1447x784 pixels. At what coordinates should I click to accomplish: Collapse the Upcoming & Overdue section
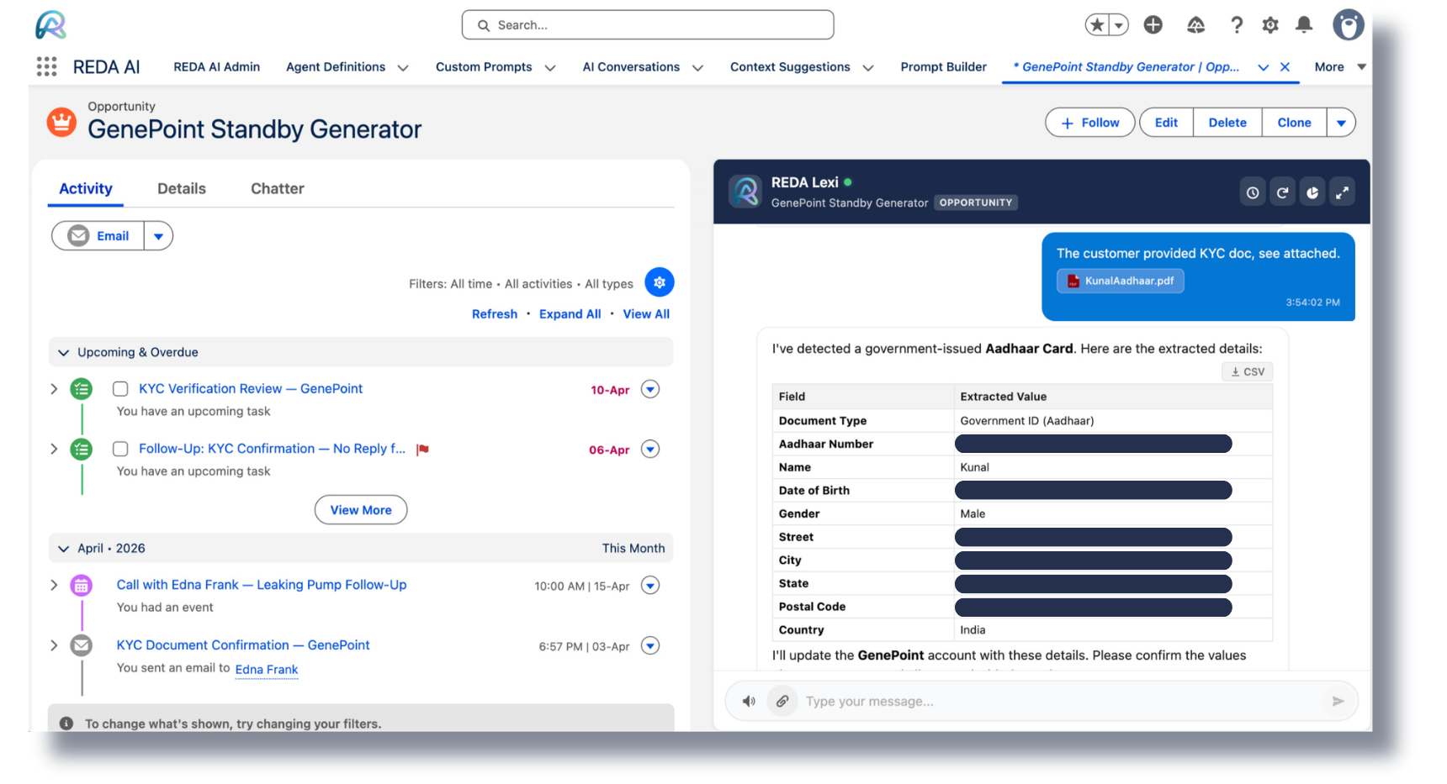pos(63,352)
